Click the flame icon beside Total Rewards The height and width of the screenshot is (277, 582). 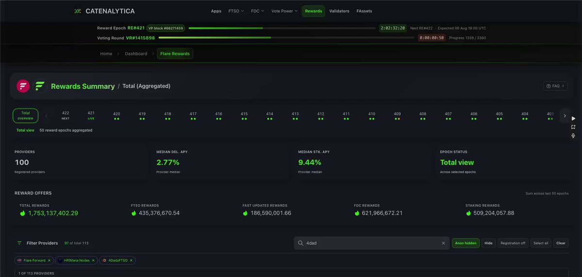[22, 213]
